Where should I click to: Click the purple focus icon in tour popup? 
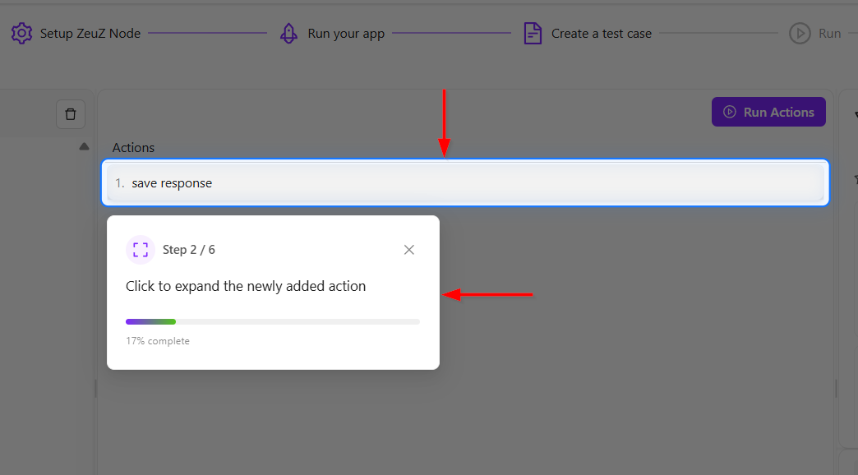point(141,250)
